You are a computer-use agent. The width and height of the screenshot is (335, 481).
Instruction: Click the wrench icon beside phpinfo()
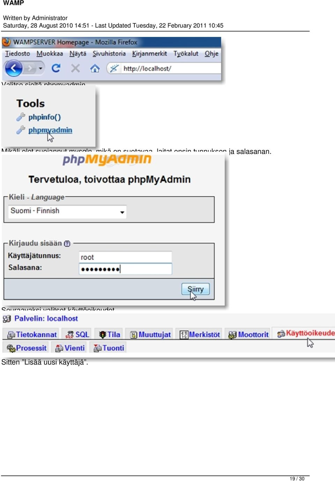pos(21,117)
